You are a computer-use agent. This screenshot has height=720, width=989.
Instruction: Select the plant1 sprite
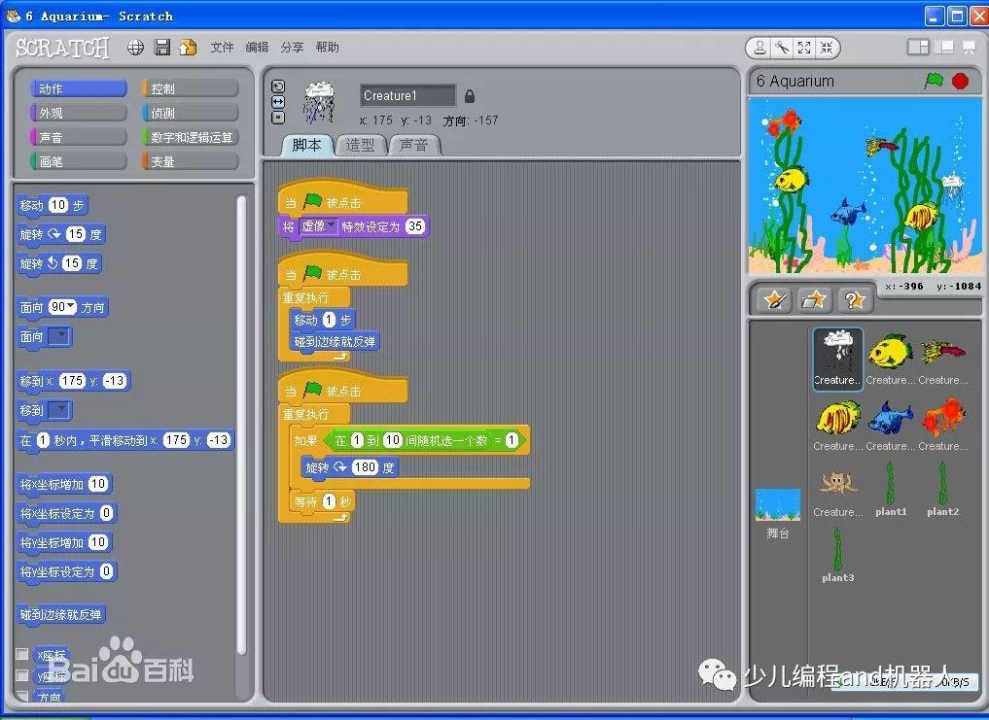890,490
